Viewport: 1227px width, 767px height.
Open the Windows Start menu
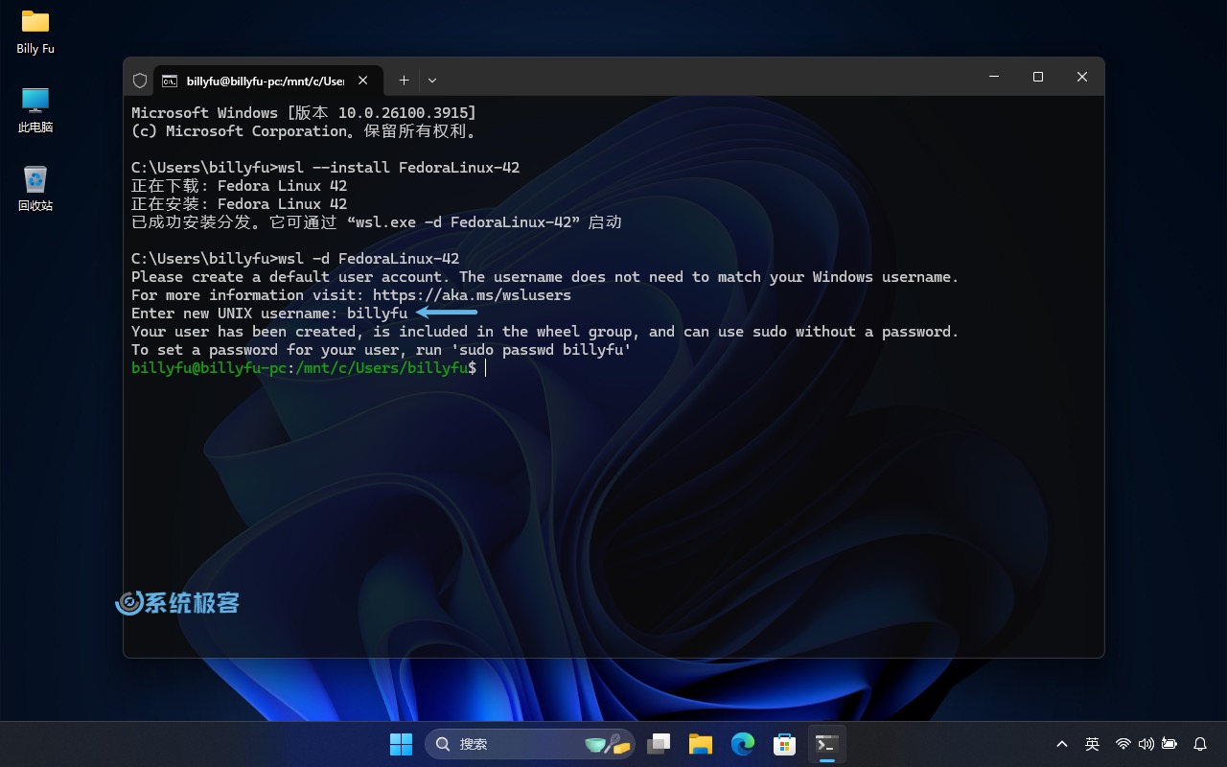[x=401, y=744]
